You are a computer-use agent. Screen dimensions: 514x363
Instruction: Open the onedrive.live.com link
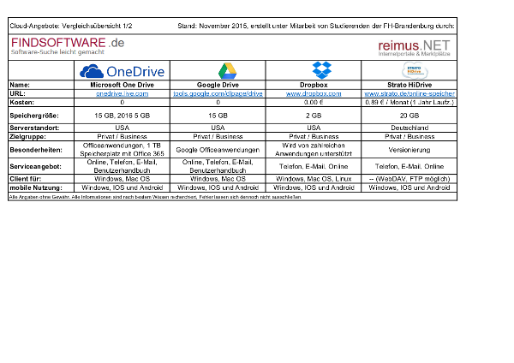click(122, 93)
